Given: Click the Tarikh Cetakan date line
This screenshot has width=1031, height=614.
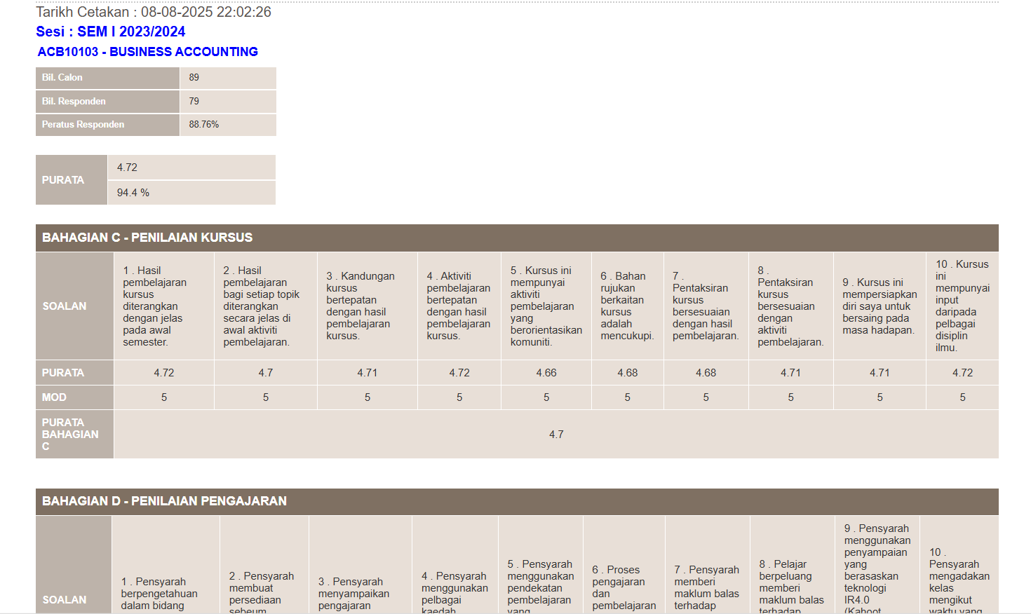Looking at the screenshot, I should (x=154, y=12).
